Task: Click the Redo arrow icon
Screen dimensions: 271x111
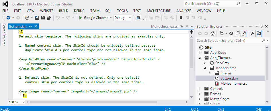Action: point(68,17)
